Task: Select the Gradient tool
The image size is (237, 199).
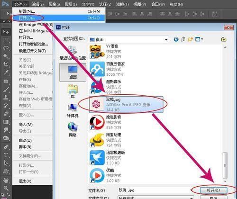Action: (x=6, y=122)
